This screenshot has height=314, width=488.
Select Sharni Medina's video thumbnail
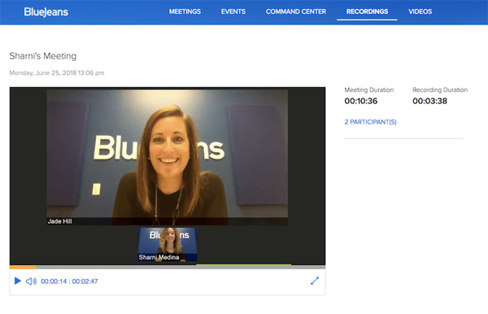[168, 244]
